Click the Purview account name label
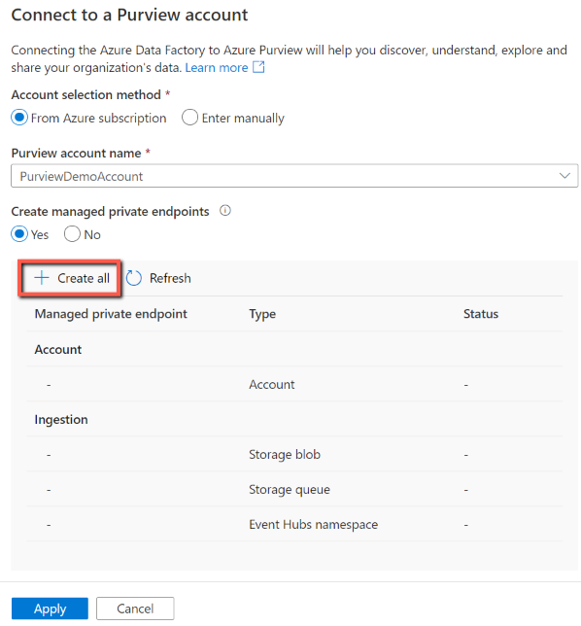 tap(76, 153)
